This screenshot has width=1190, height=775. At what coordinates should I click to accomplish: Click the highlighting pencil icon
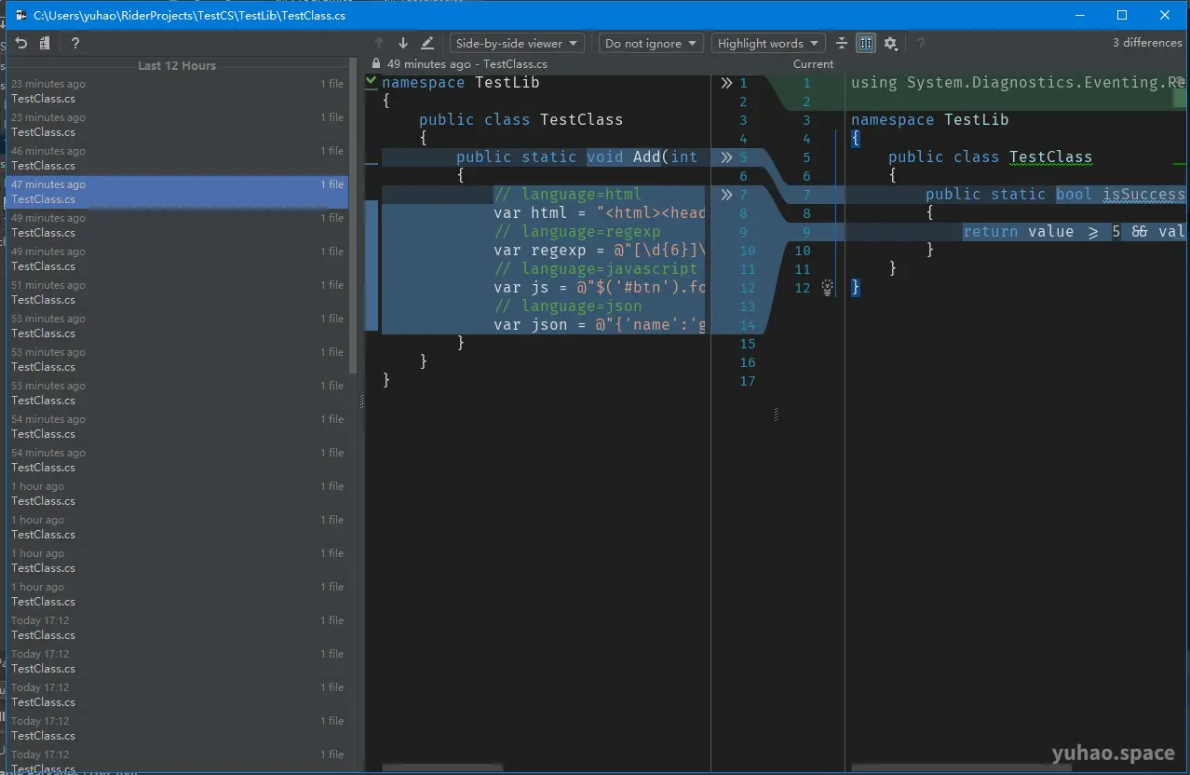click(427, 42)
